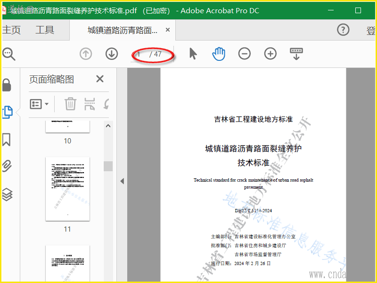
Task: Delete selected pages with trash icon
Action: click(x=70, y=104)
